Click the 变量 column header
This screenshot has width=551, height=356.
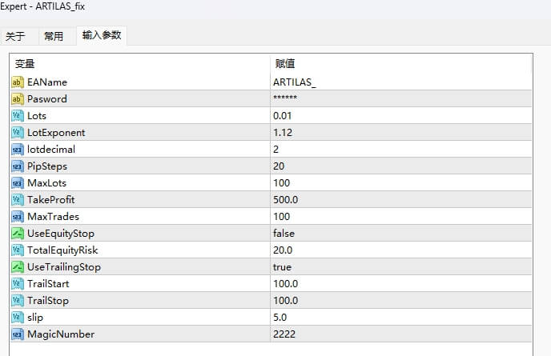[x=26, y=63]
